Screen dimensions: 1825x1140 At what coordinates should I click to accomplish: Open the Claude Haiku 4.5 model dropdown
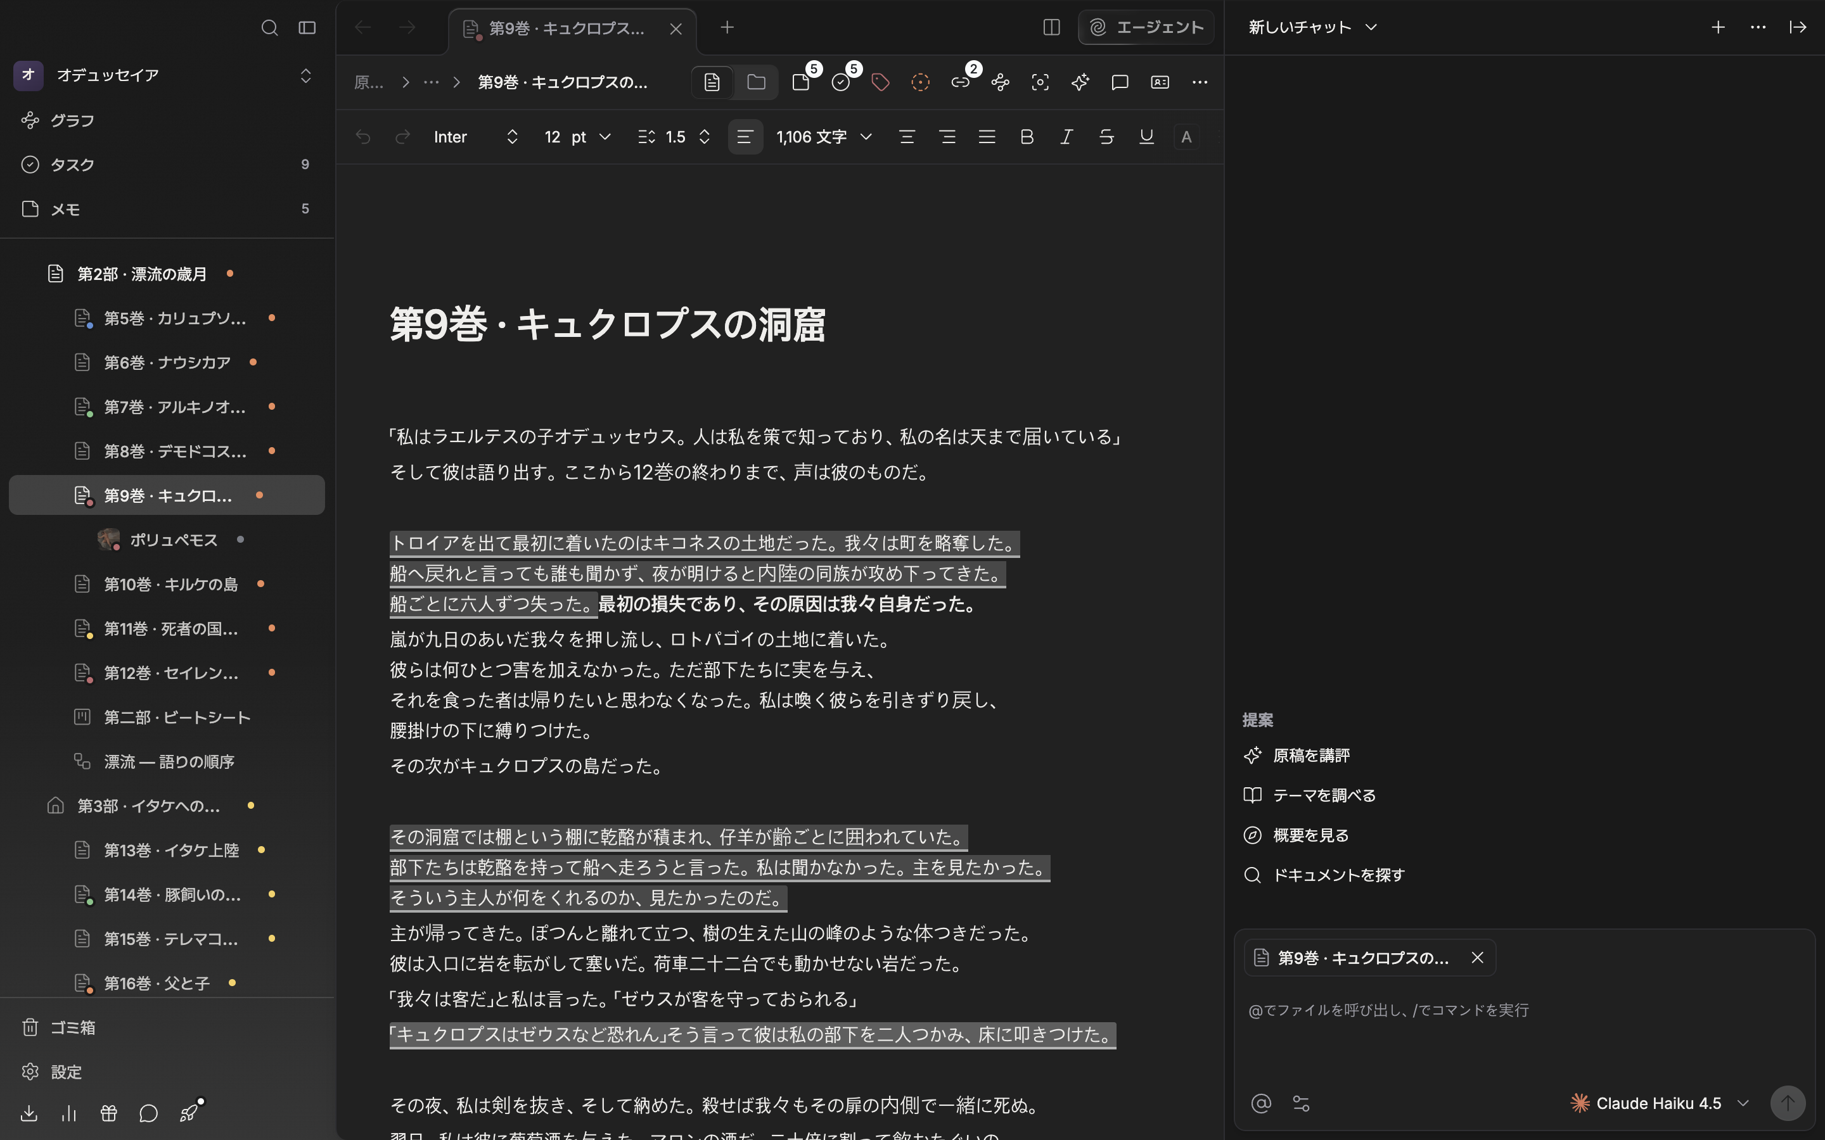click(1660, 1104)
